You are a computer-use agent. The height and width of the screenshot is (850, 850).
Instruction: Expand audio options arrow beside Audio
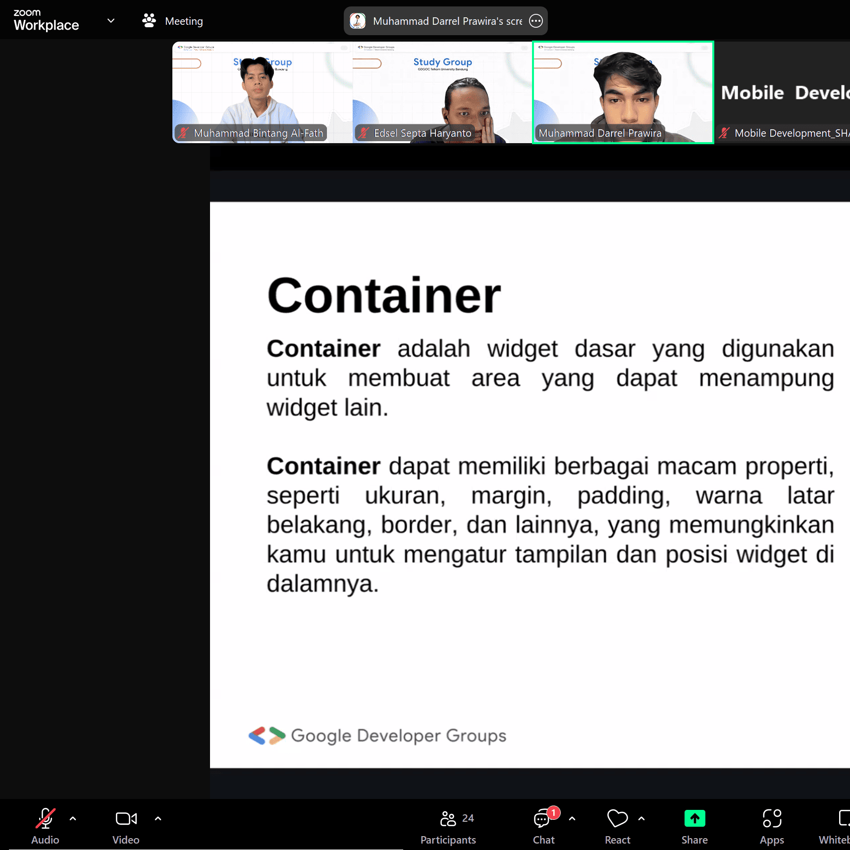coord(73,819)
